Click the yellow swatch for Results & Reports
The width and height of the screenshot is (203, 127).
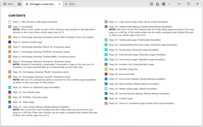(x=106, y=69)
